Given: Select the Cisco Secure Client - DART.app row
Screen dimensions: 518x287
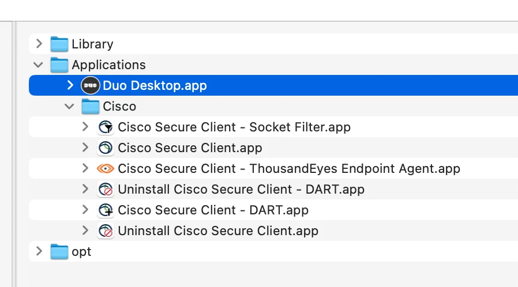Looking at the screenshot, I should pyautogui.click(x=273, y=210).
